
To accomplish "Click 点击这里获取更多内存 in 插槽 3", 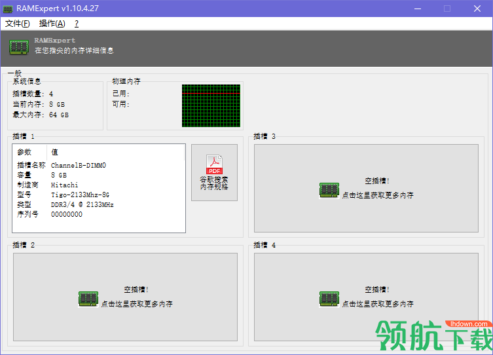I will [378, 195].
